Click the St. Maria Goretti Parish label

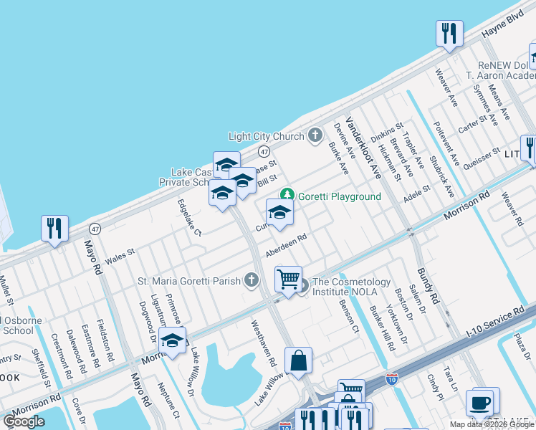[189, 282]
